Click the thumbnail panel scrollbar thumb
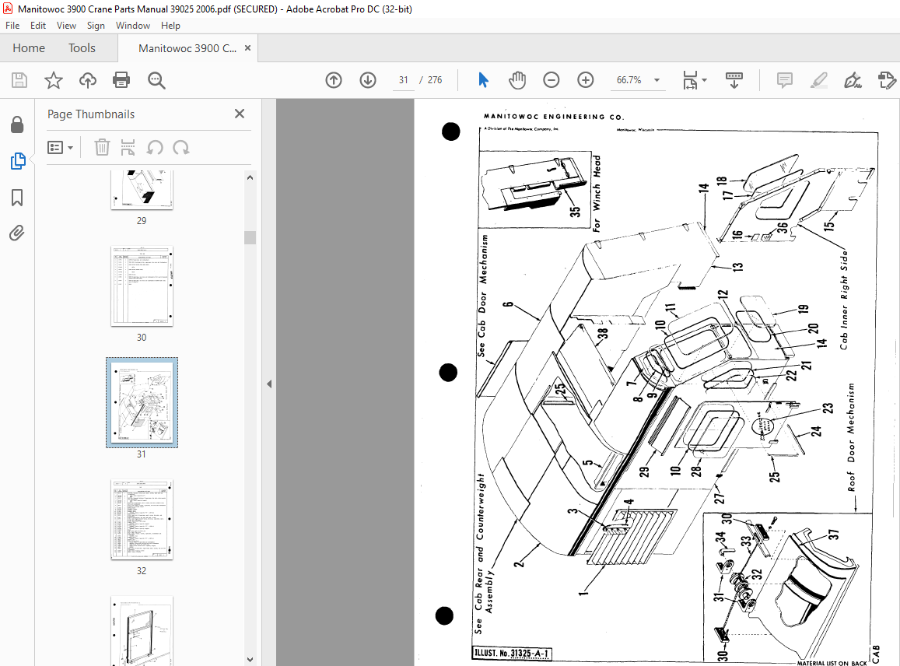The height and width of the screenshot is (666, 900). coord(250,237)
